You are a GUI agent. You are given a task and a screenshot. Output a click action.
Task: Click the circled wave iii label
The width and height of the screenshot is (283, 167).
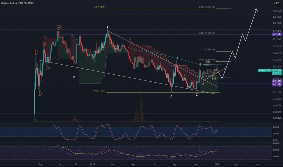coord(43,44)
